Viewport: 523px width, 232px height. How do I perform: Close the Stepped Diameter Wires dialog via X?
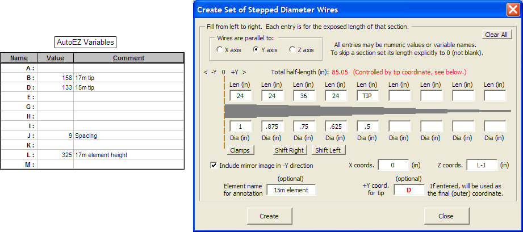513,10
